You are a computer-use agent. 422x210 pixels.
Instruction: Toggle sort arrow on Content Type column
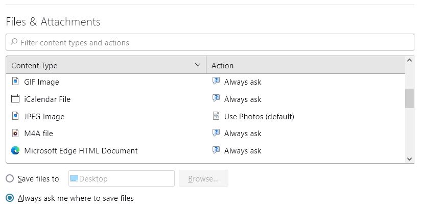pyautogui.click(x=198, y=65)
